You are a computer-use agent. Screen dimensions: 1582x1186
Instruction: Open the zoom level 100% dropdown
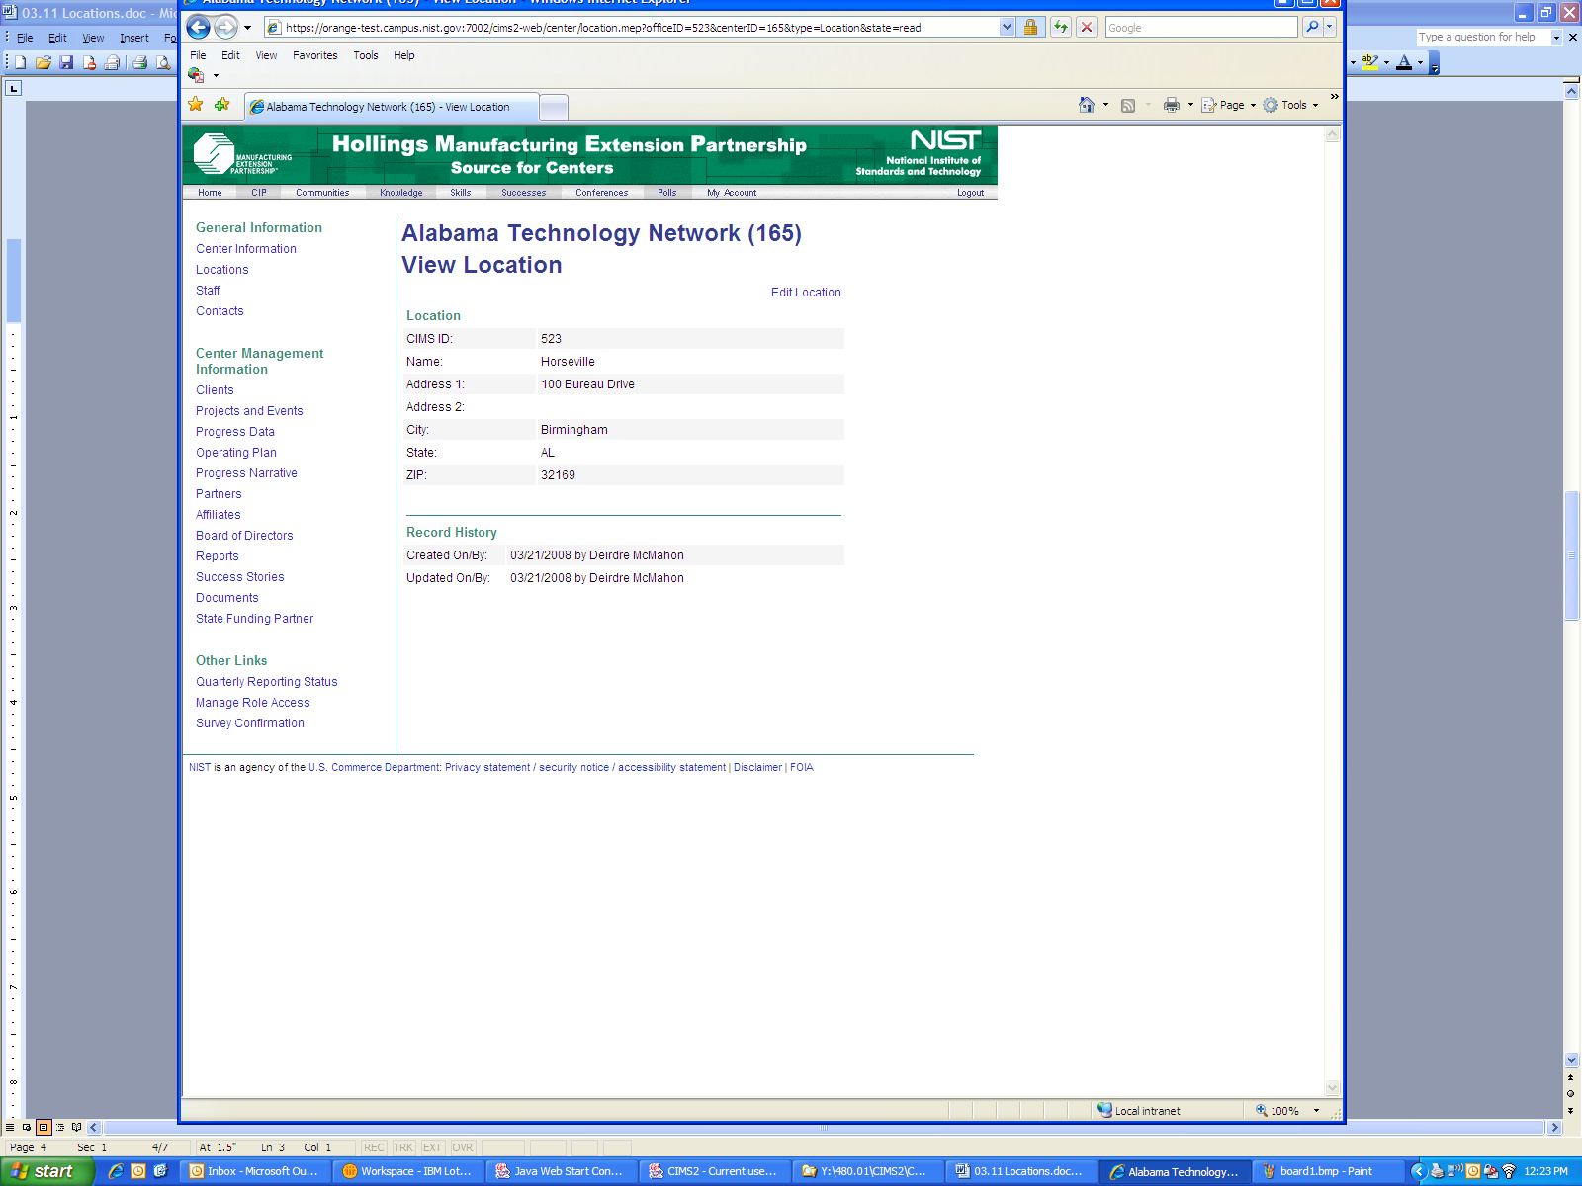[x=1316, y=1111]
